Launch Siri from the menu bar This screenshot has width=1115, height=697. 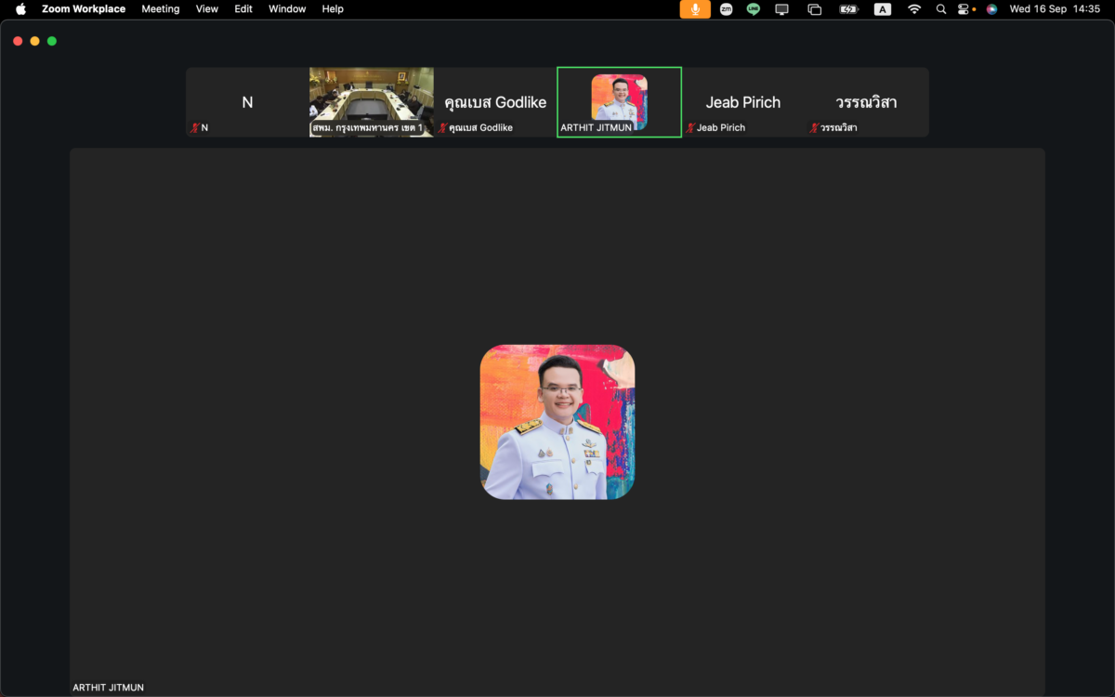click(992, 9)
